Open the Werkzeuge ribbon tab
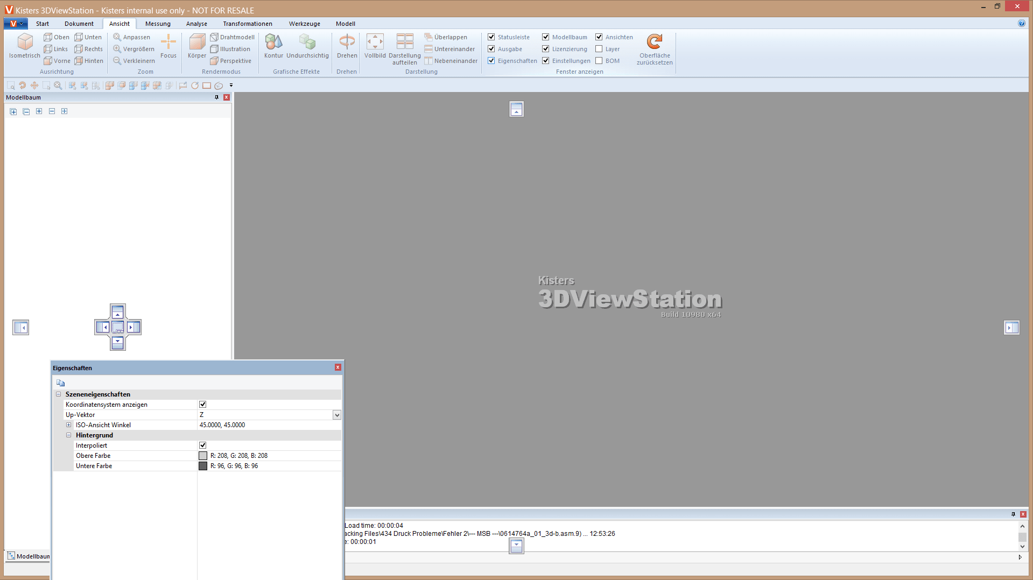This screenshot has height=580, width=1033. (305, 24)
